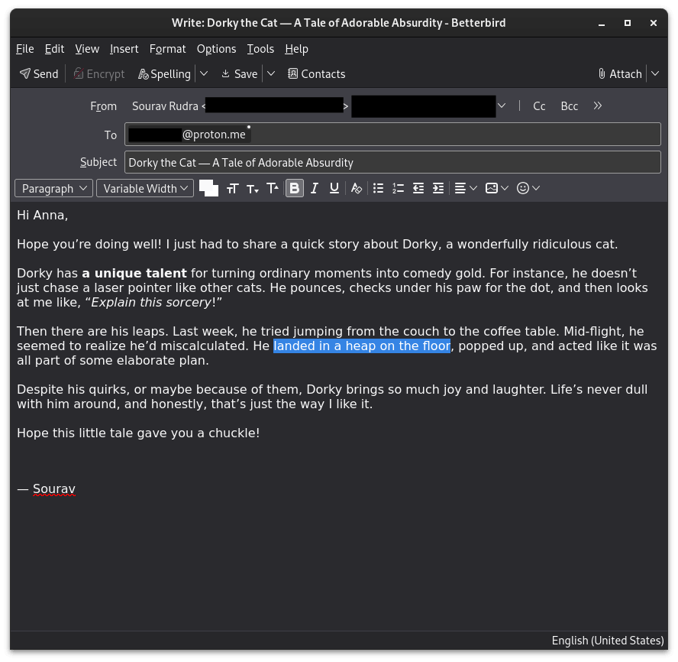
Task: Remove text styling with the clear formatting icon
Action: coord(356,187)
